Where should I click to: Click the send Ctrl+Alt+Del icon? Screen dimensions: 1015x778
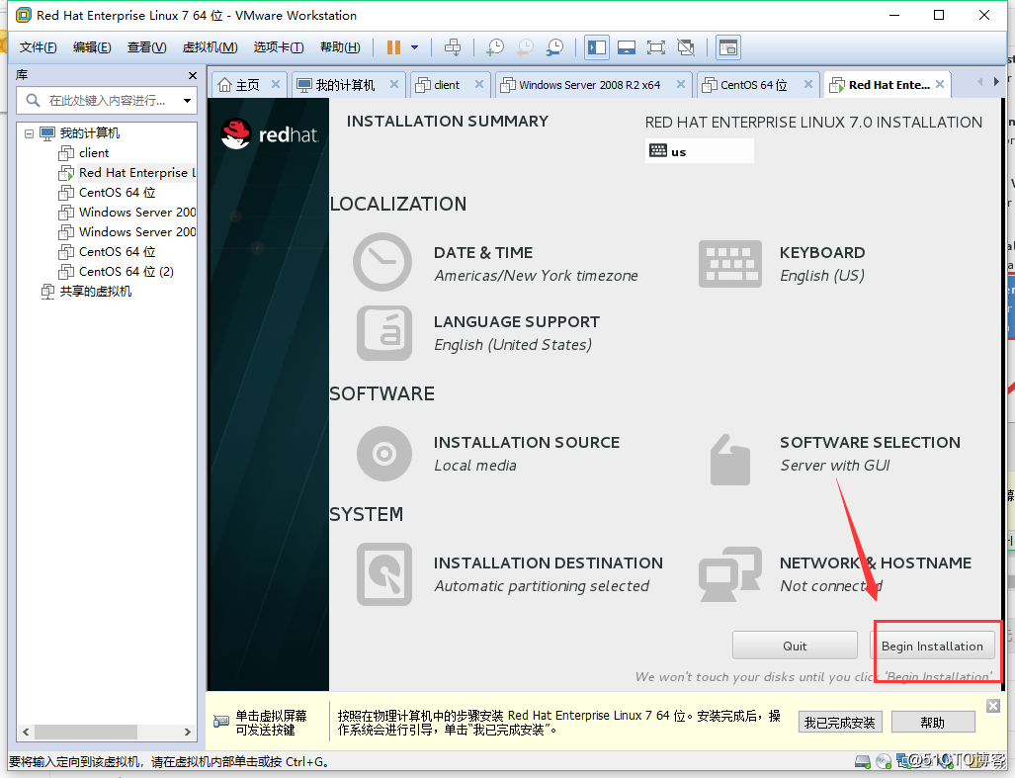[x=453, y=47]
